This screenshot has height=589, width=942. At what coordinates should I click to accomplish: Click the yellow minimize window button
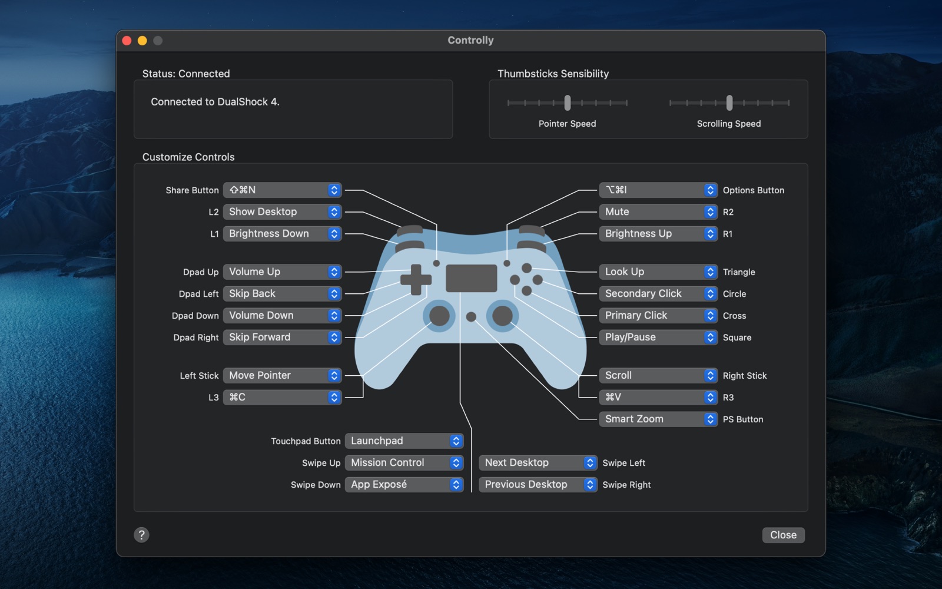[x=142, y=41]
